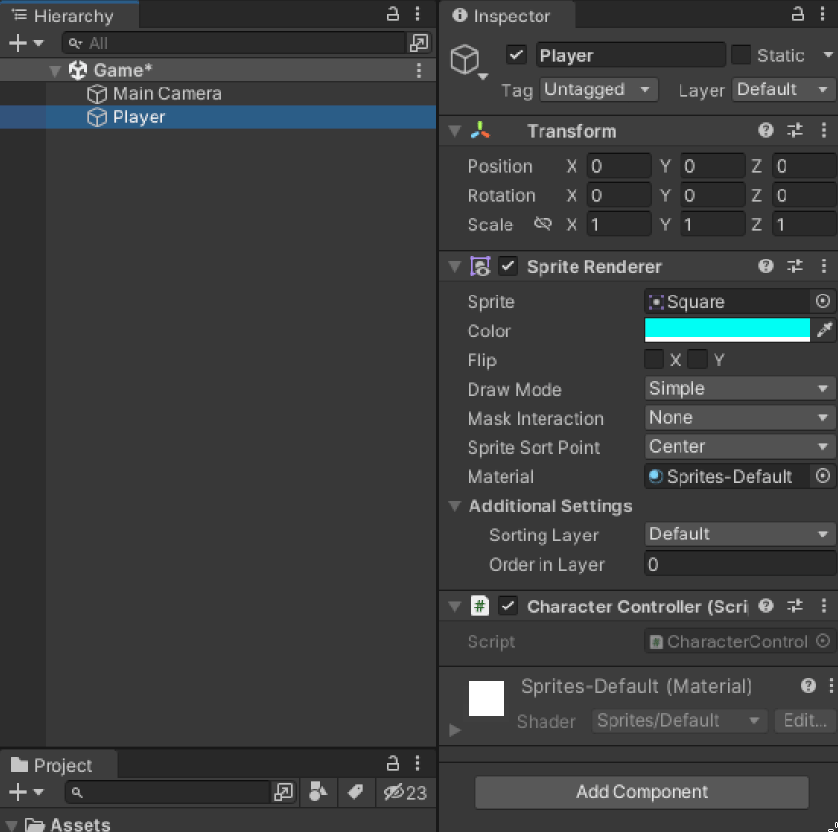Collapse the Game scene in Hierarchy

coord(55,69)
